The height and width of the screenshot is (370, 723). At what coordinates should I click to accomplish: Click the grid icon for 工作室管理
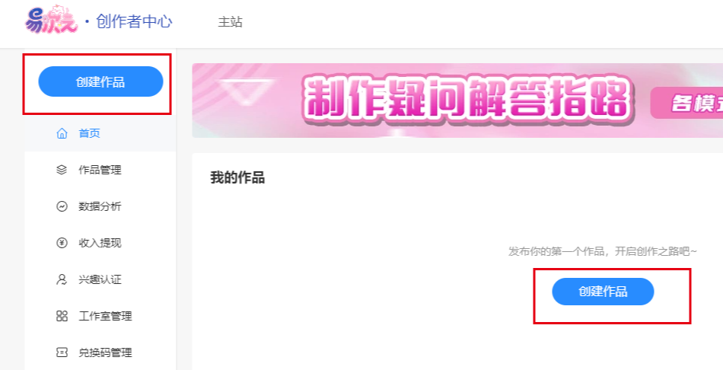pos(62,316)
